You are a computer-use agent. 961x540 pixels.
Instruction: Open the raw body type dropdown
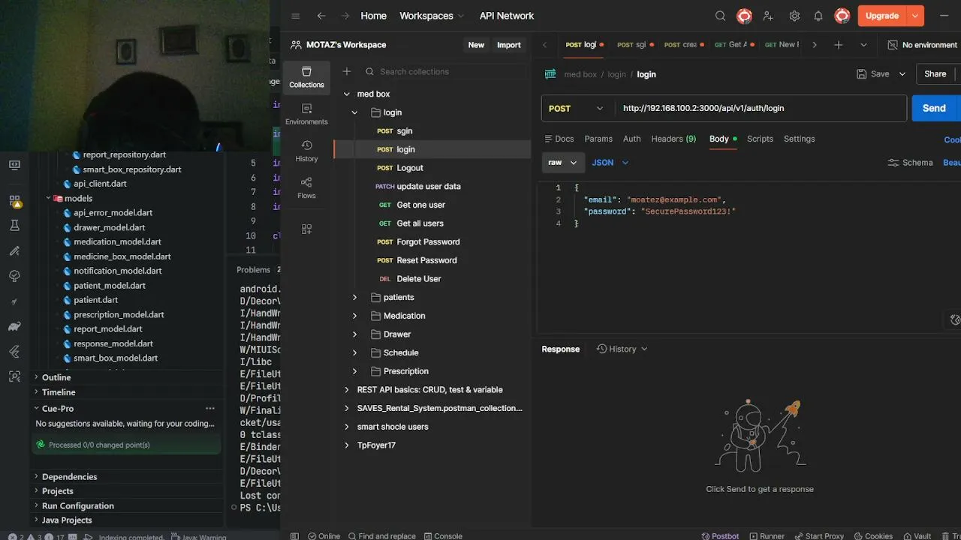(x=562, y=163)
